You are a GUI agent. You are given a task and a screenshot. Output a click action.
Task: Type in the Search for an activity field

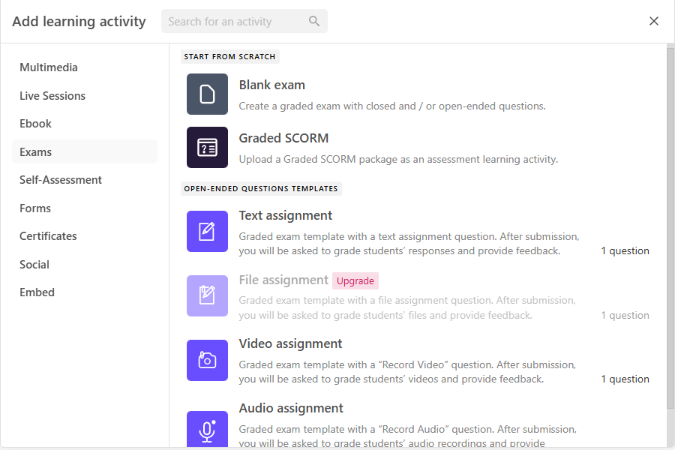[x=232, y=22]
